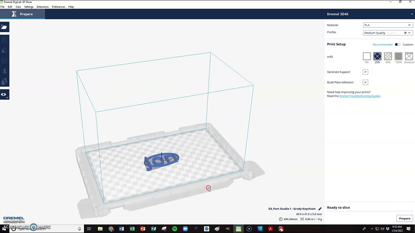Viewport: 415px width, 233px height.
Task: Launch Microsoft Excel from the taskbar
Action: (x=132, y=229)
